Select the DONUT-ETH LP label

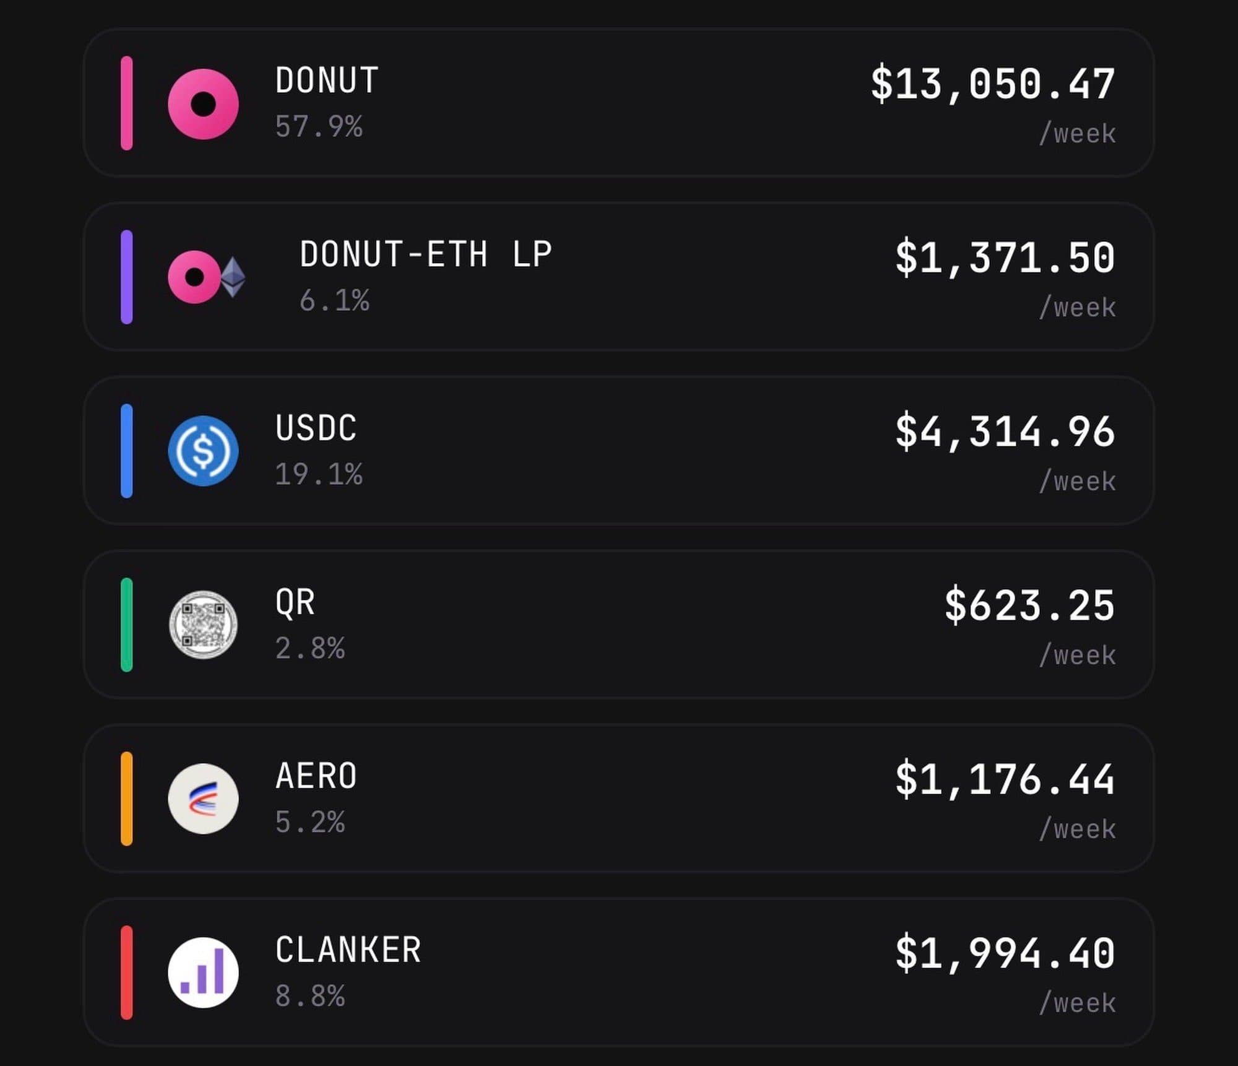[425, 254]
